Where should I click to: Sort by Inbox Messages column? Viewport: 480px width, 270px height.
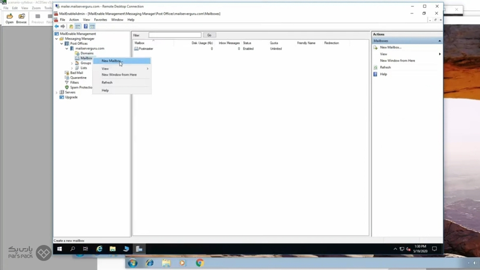229,43
